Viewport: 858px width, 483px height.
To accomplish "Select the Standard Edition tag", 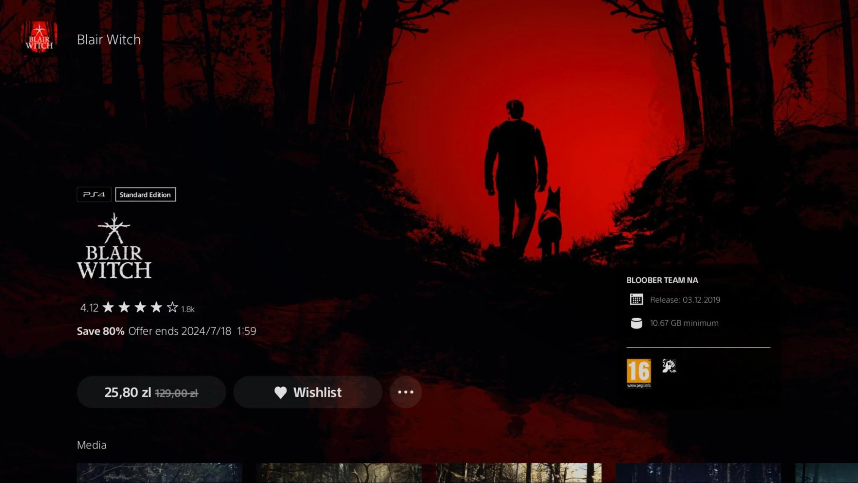I will [146, 194].
